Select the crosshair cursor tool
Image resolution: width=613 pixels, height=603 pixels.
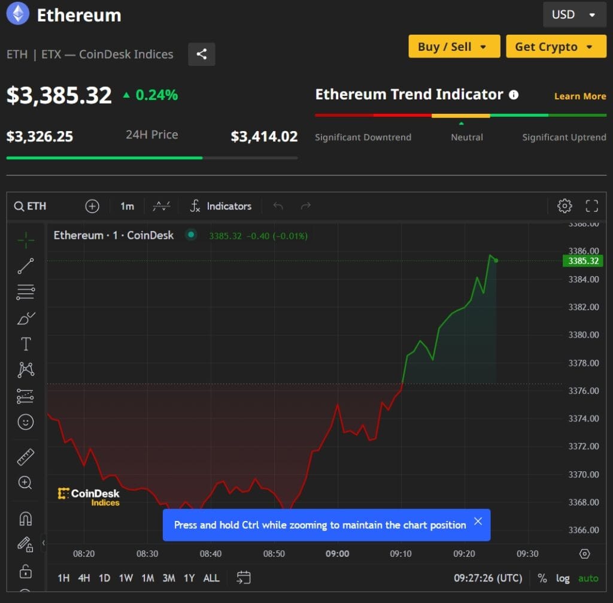click(26, 240)
